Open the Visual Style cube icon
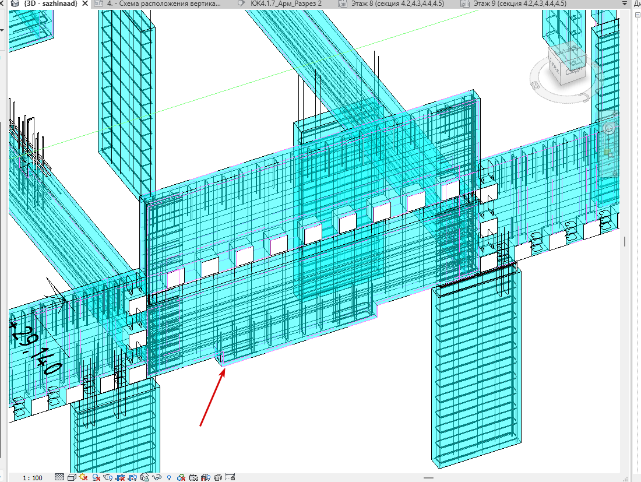Image resolution: width=641 pixels, height=482 pixels. (72, 477)
